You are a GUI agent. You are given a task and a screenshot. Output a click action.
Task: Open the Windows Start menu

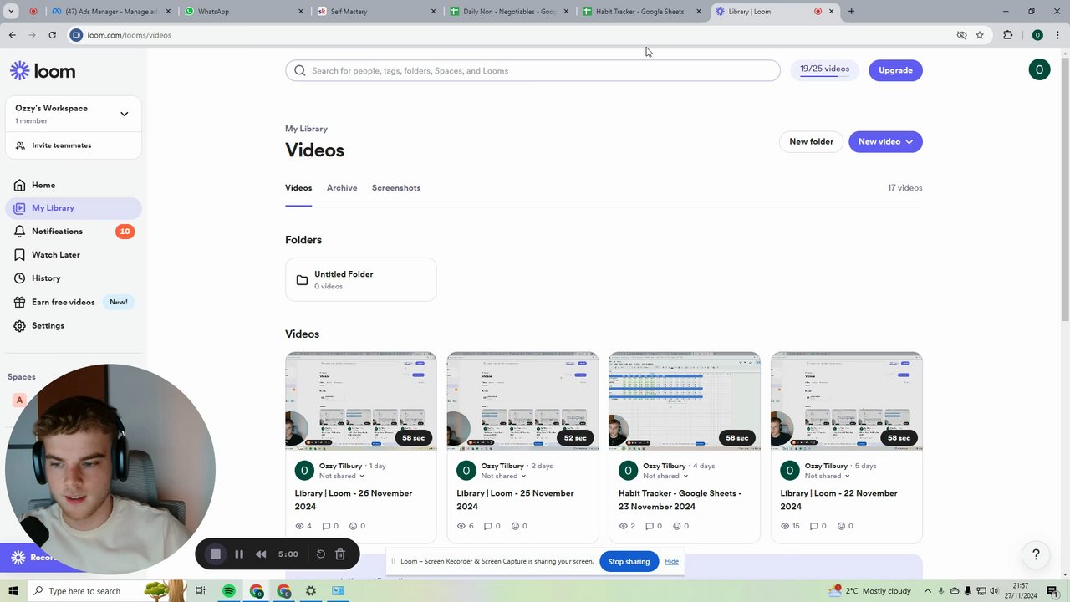(13, 591)
